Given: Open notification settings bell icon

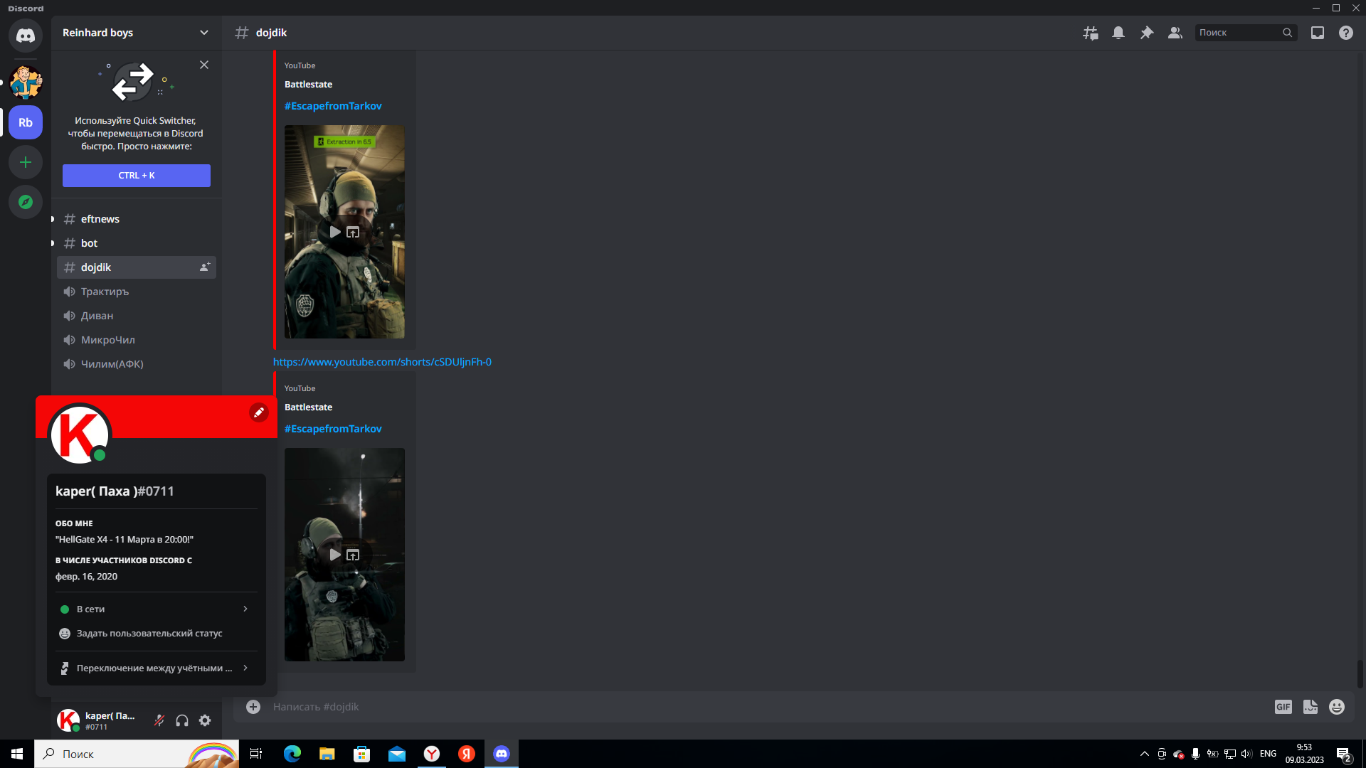Looking at the screenshot, I should point(1118,33).
